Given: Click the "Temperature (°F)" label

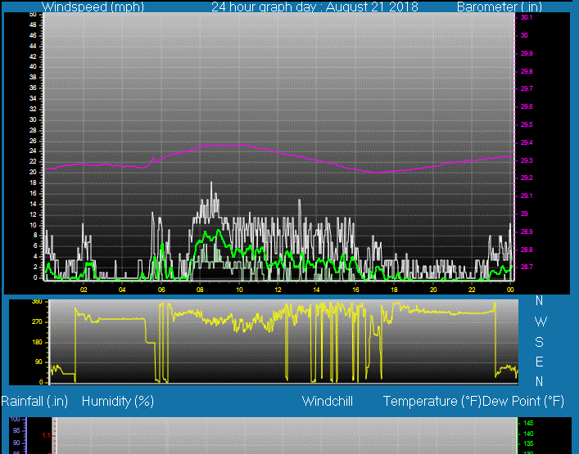Looking at the screenshot, I should 432,402.
